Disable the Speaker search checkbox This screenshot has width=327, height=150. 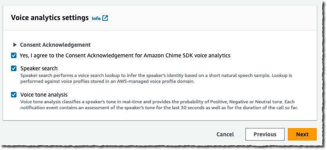tap(14, 69)
